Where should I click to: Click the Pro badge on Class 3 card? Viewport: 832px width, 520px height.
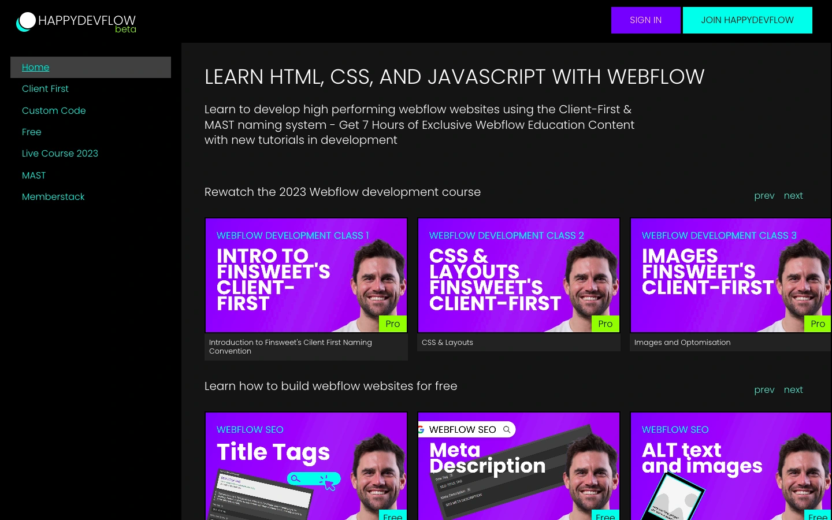[818, 324]
